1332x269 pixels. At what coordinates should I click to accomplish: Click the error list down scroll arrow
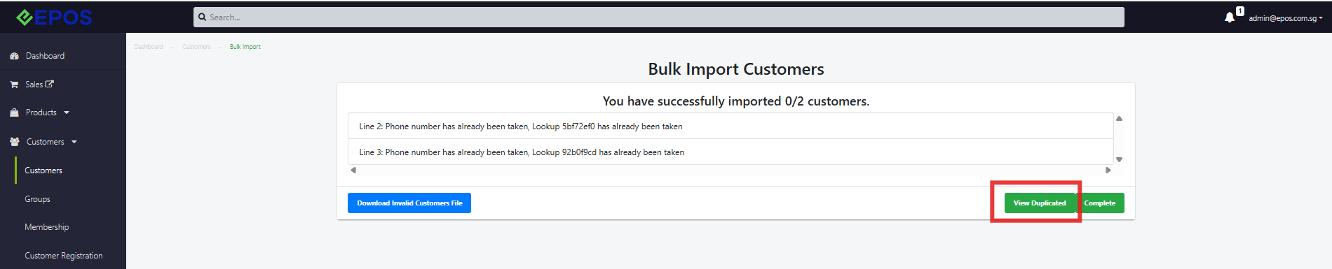[1119, 159]
